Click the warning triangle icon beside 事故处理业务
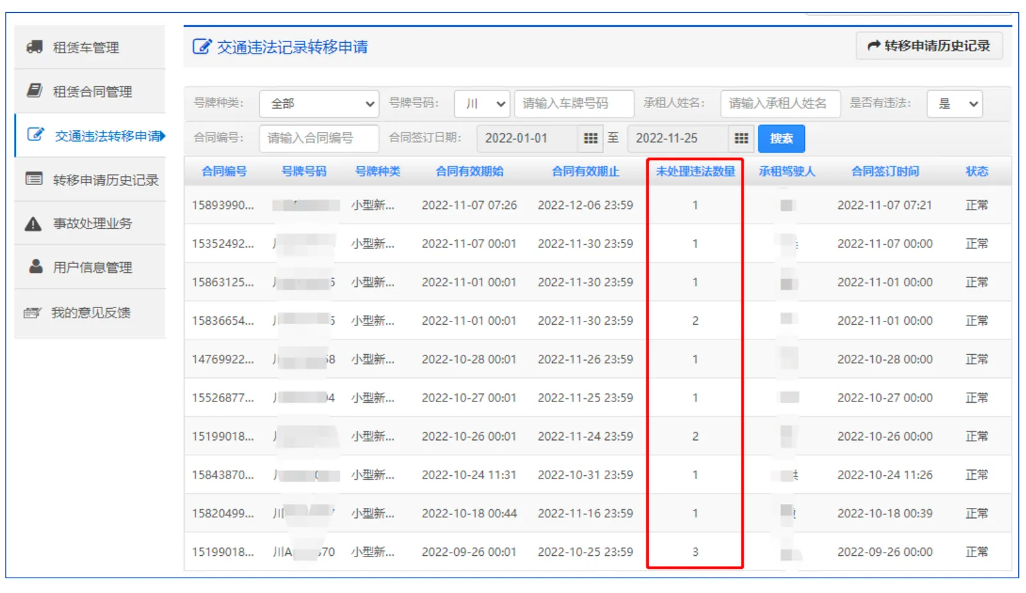This screenshot has width=1026, height=593. [33, 223]
